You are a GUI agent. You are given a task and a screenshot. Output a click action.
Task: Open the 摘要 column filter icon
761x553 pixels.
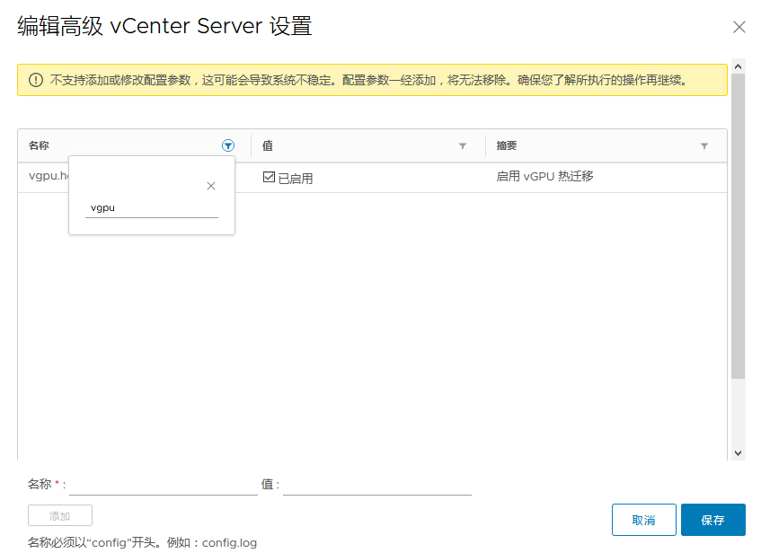[x=704, y=146]
